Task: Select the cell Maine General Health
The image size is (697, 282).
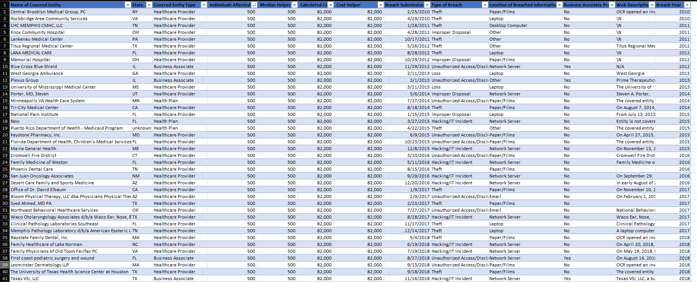Action: tap(70, 149)
